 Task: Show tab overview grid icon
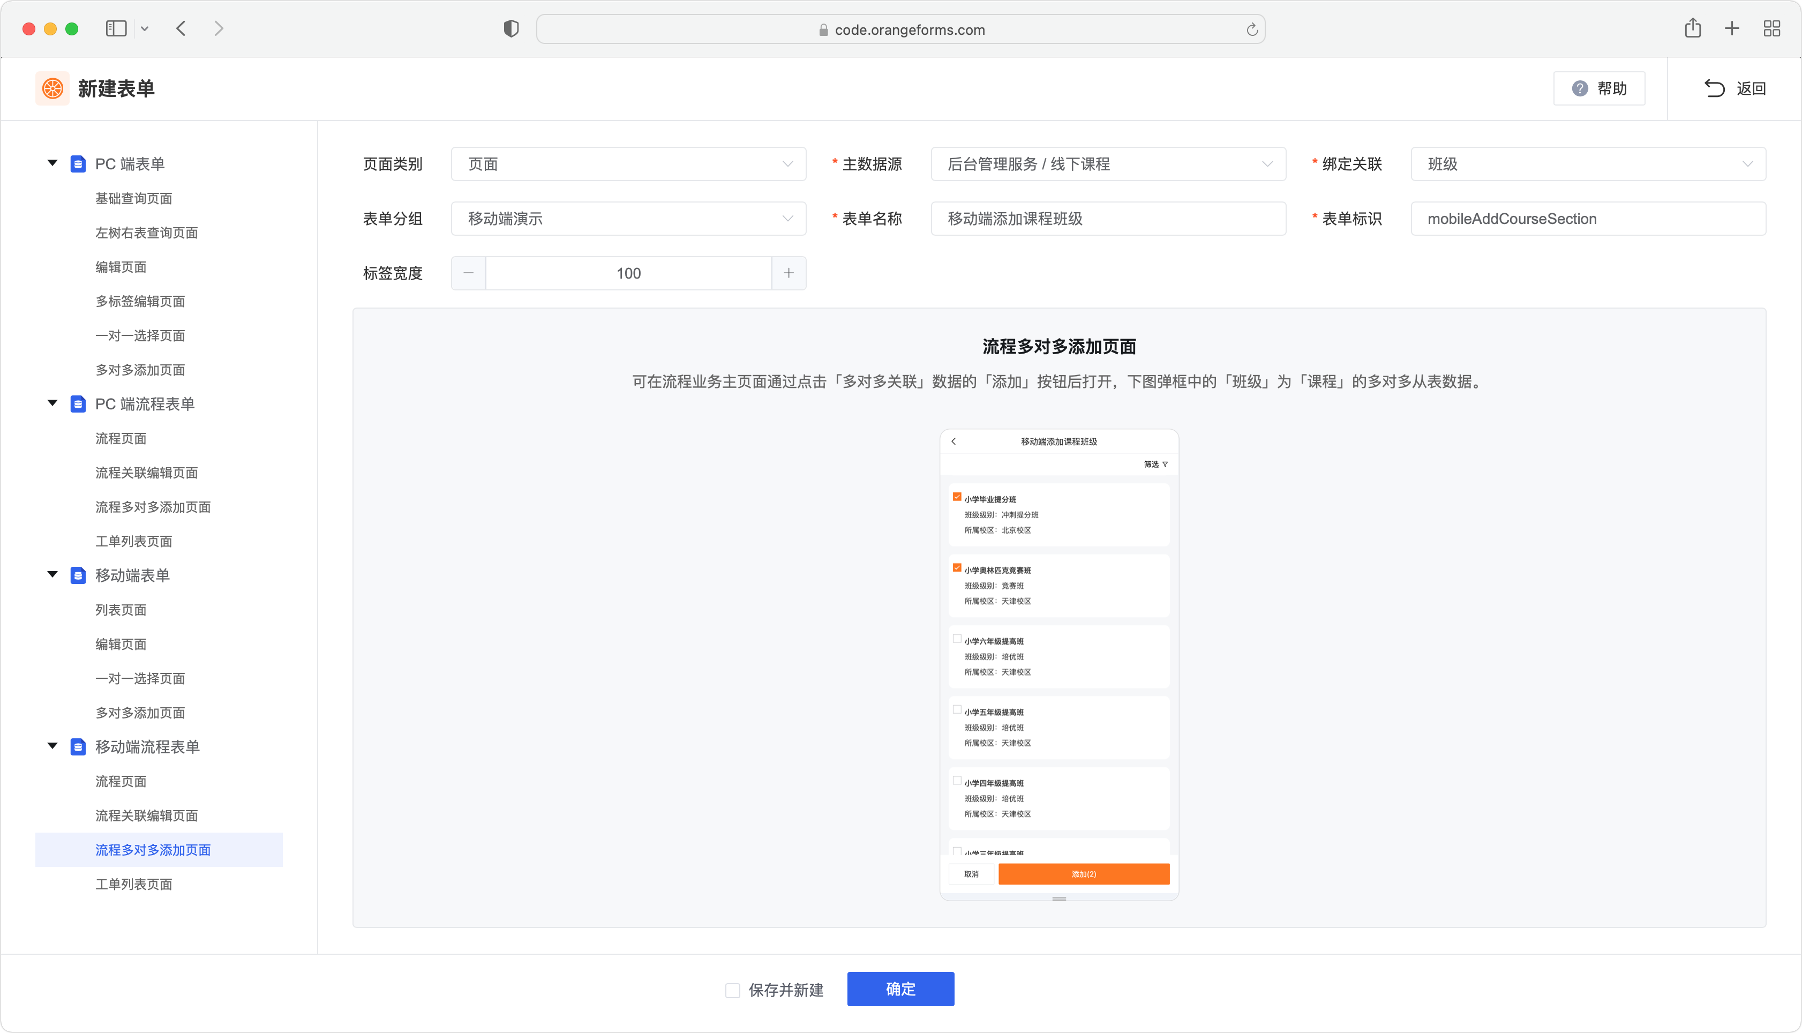[1771, 28]
